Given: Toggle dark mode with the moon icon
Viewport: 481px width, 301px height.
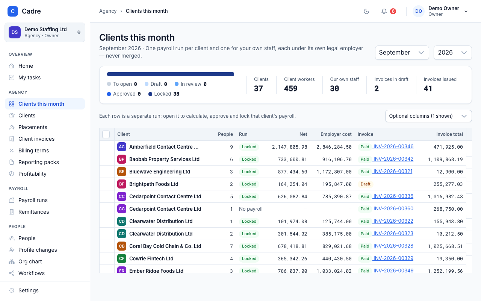Looking at the screenshot, I should pyautogui.click(x=366, y=11).
